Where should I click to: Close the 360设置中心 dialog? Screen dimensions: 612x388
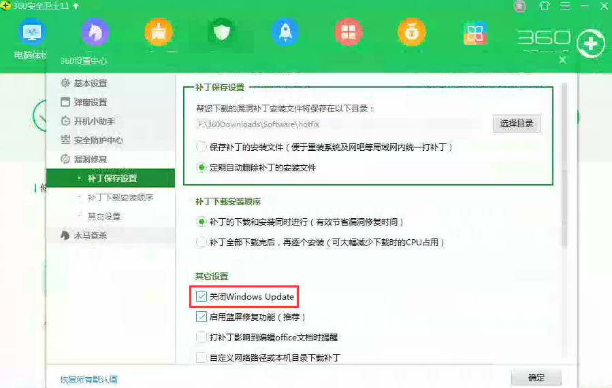tap(562, 60)
